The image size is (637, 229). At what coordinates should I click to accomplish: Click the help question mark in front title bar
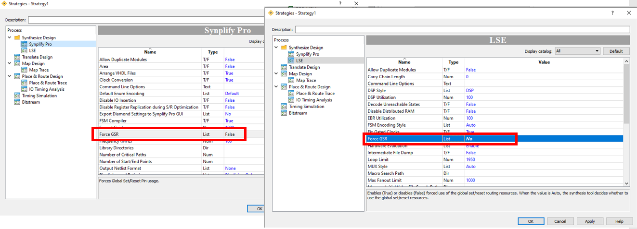click(612, 13)
